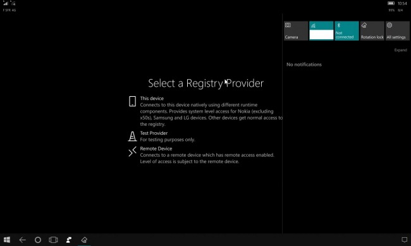This screenshot has height=246, width=411.
Task: Go back with taskbar back arrow
Action: point(23,240)
